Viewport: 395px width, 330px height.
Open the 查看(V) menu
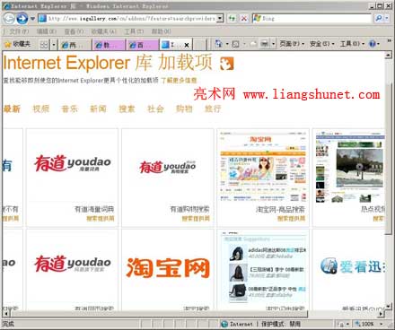[x=74, y=31]
